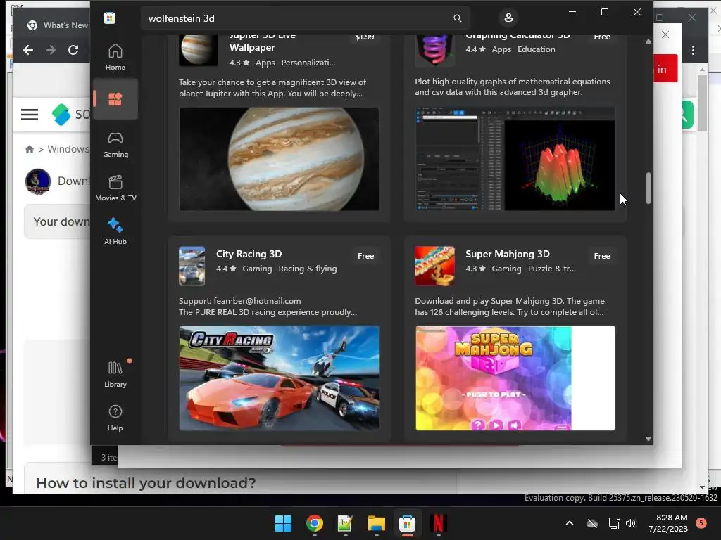Open the AI Hub section
Viewport: 721px width, 540px height.
point(115,231)
